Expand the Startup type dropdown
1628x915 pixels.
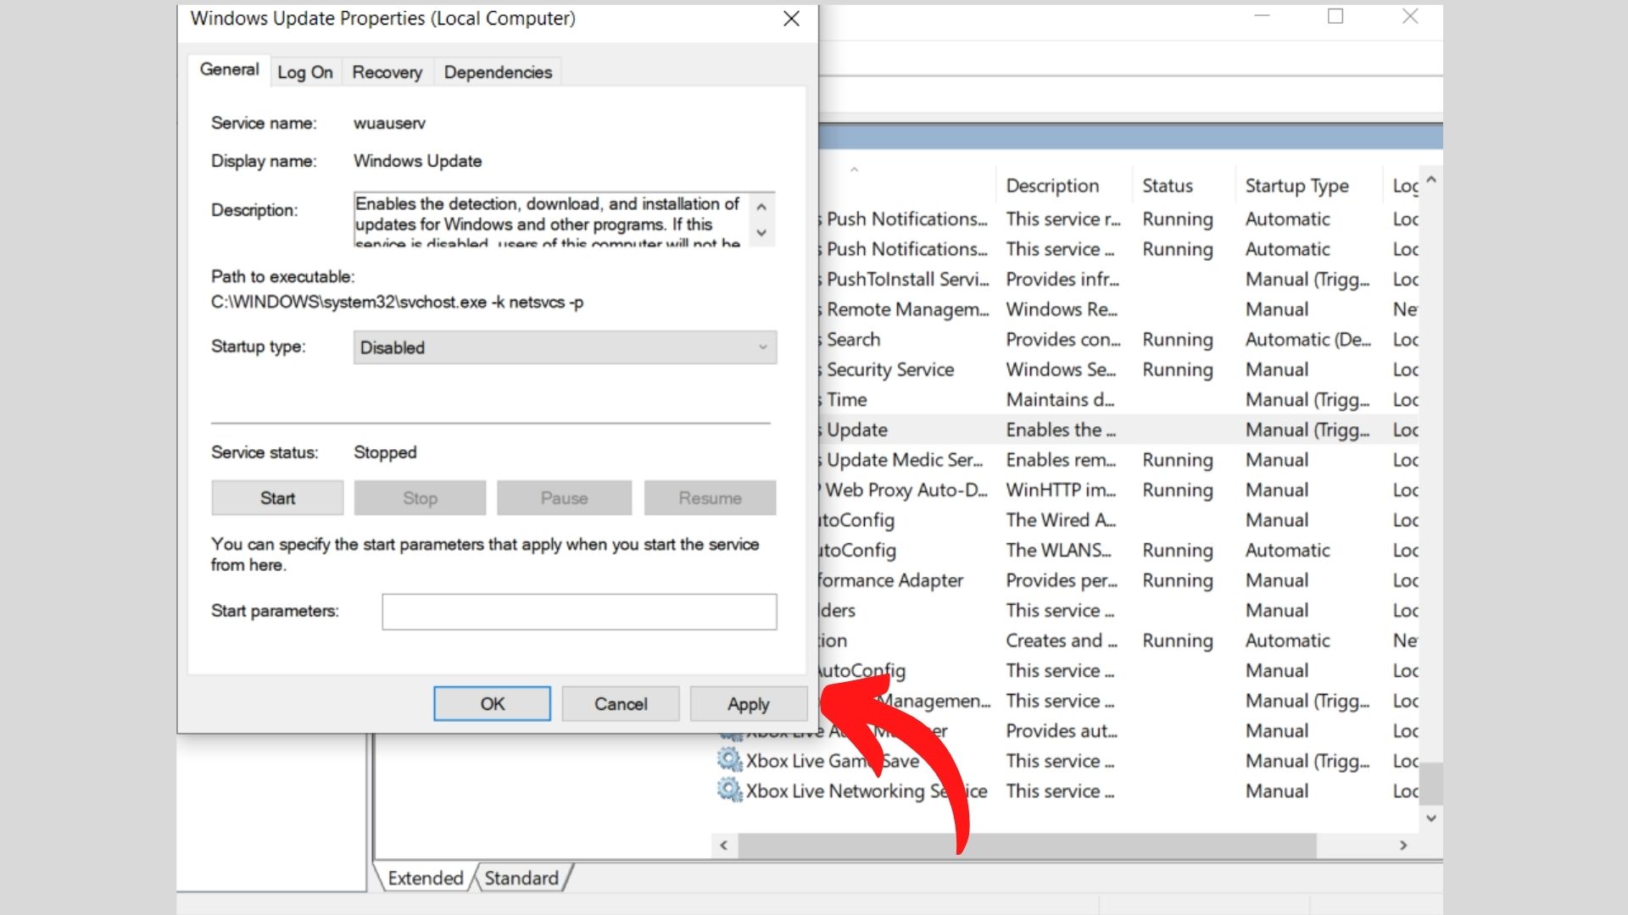[x=565, y=347]
